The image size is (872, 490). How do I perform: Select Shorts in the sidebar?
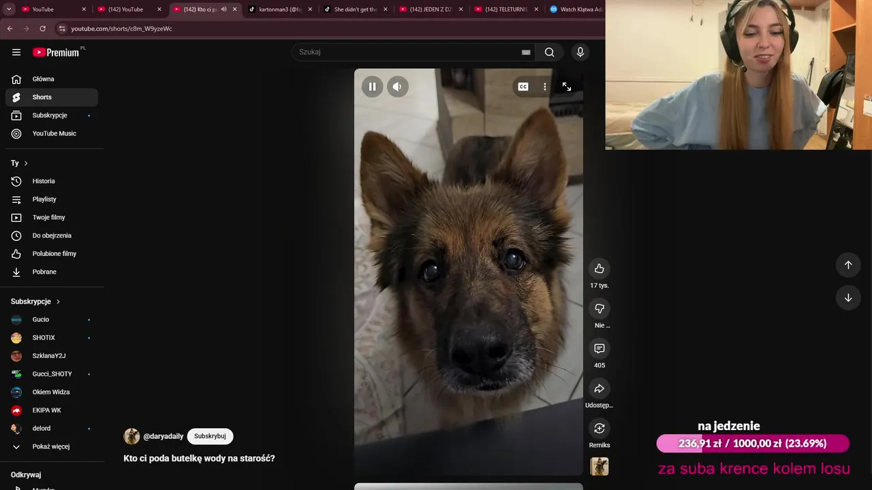[x=52, y=97]
